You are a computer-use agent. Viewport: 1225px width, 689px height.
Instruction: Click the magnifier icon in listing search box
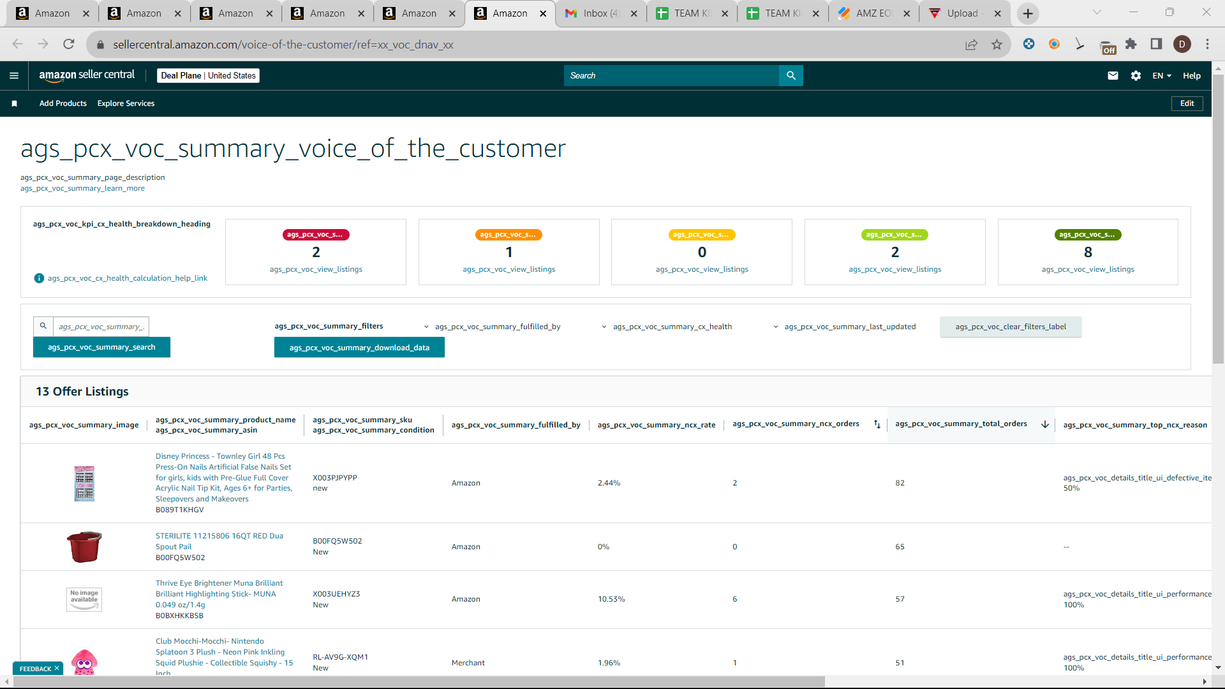coord(43,326)
